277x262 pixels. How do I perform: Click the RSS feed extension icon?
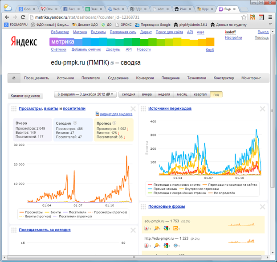[253, 17]
